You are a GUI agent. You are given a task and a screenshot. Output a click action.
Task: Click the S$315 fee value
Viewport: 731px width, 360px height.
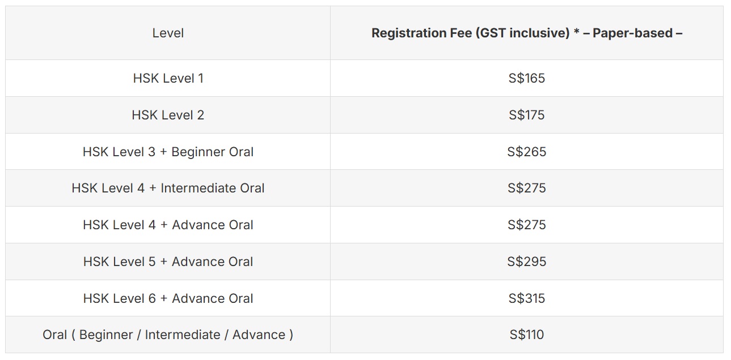pyautogui.click(x=526, y=298)
